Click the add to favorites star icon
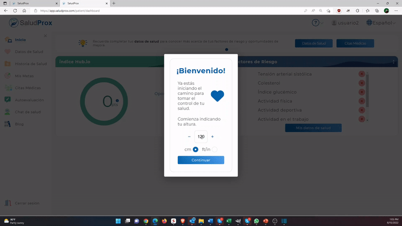 pos(329,11)
